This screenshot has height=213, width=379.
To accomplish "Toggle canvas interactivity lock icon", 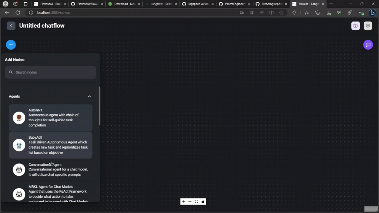I will pyautogui.click(x=203, y=202).
